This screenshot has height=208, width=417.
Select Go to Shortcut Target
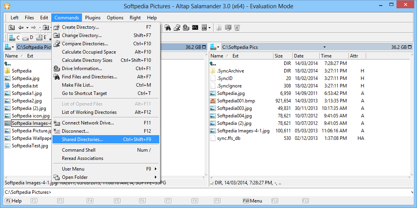click(106, 93)
